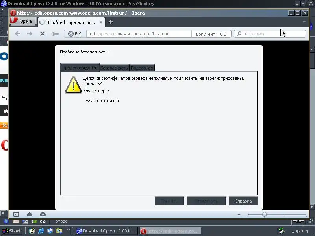This screenshot has width=315, height=236.
Task: Click the Принять button
Action: (169, 201)
